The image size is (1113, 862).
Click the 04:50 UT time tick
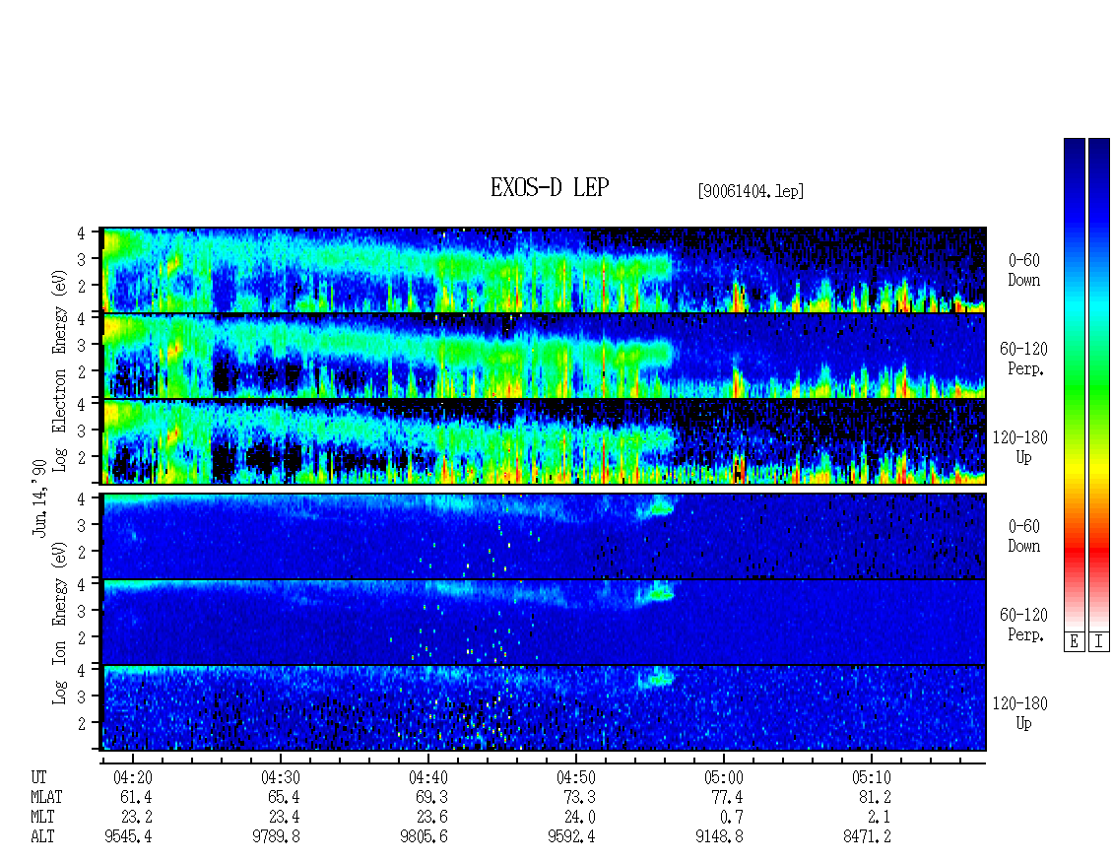pyautogui.click(x=575, y=777)
